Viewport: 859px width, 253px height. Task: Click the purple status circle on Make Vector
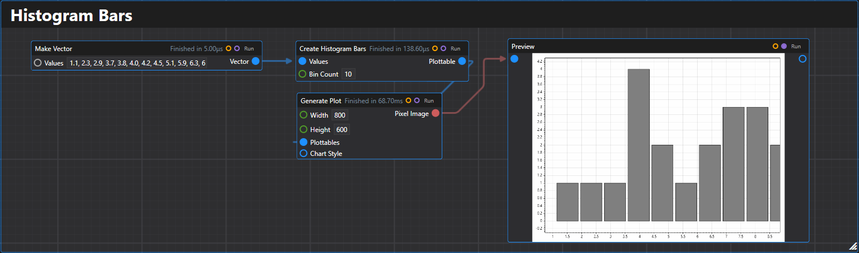pos(237,49)
